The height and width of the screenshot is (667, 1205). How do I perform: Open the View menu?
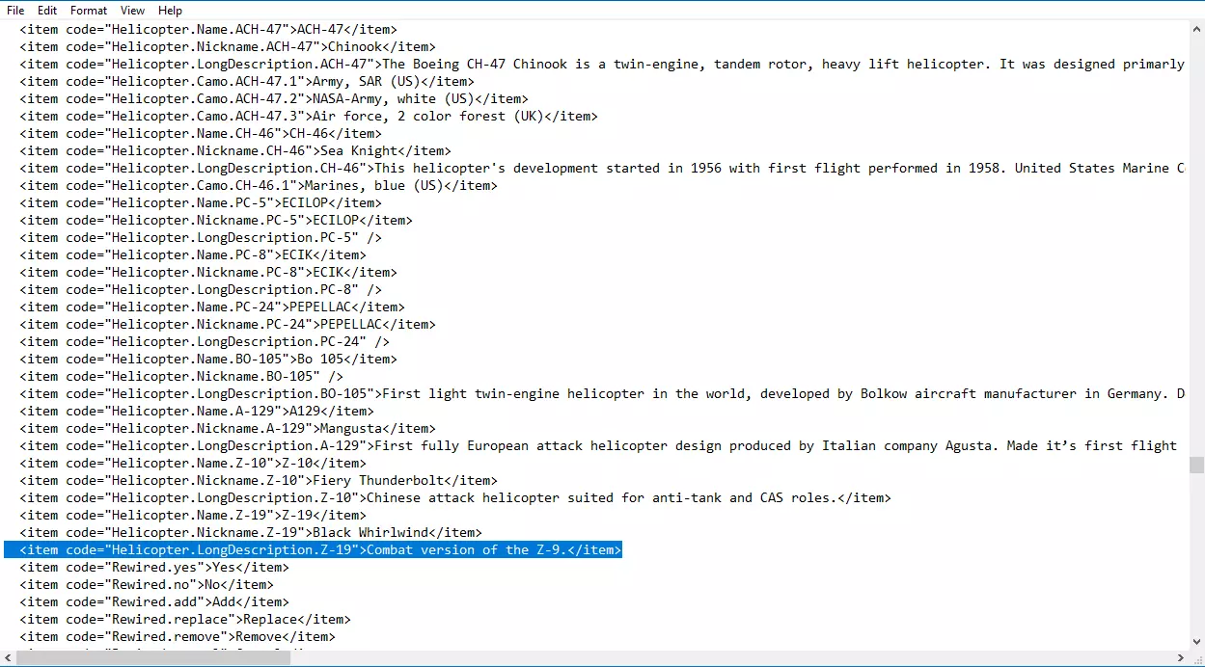coord(133,10)
